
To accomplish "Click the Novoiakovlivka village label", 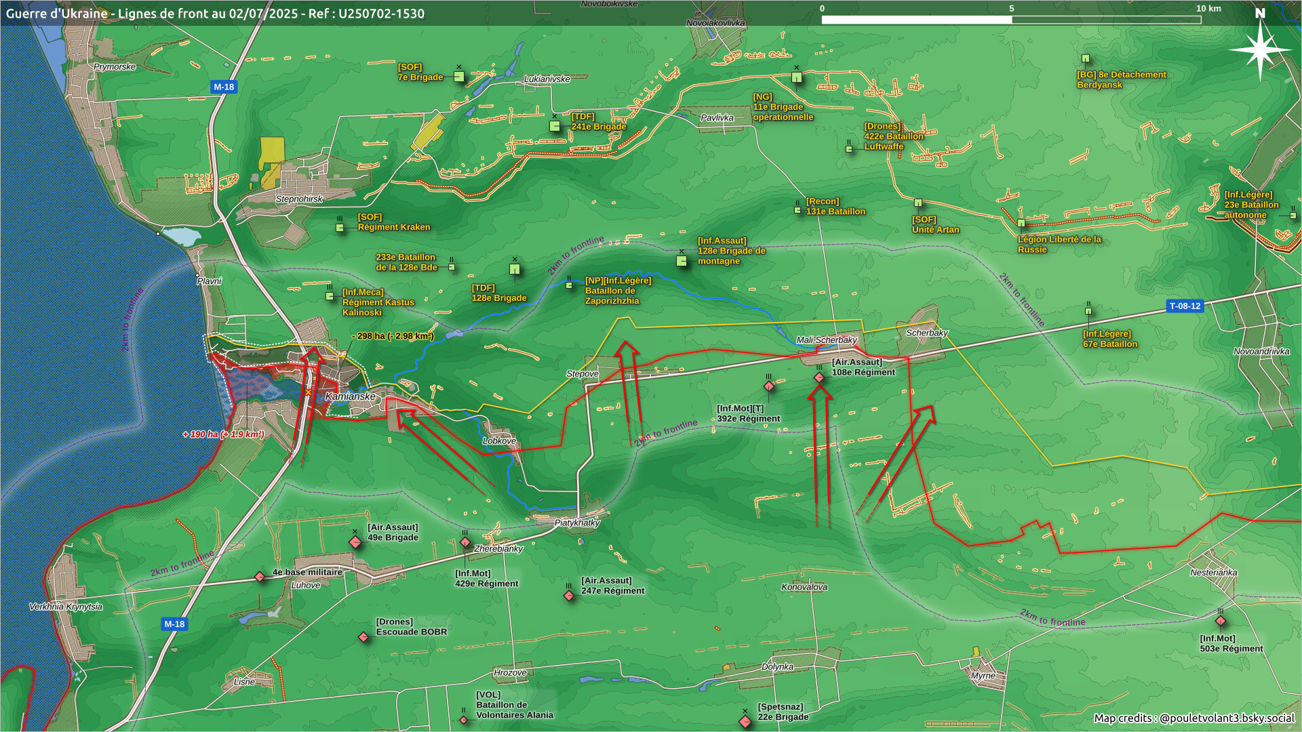I will pos(715,22).
